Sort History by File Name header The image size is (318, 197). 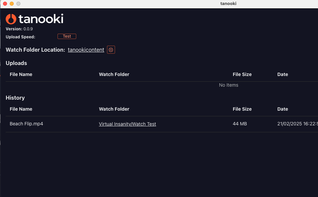pyautogui.click(x=21, y=109)
